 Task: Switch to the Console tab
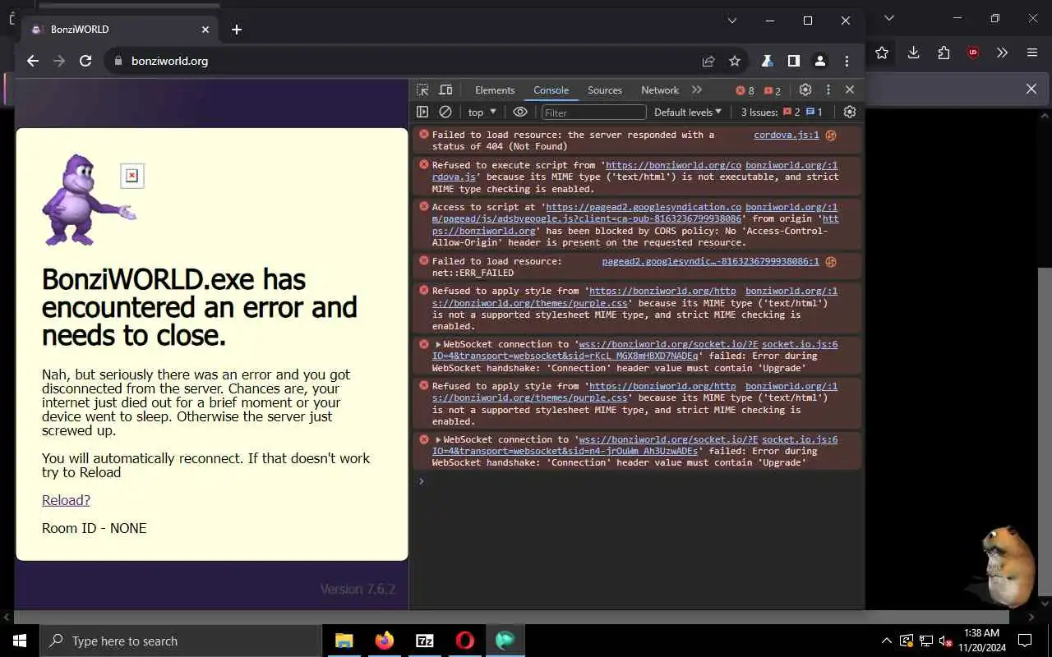point(551,90)
